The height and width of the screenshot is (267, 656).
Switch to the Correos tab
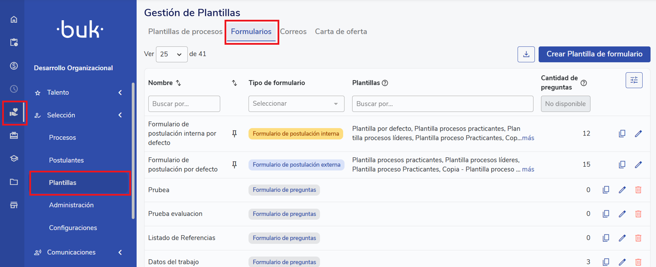(293, 31)
